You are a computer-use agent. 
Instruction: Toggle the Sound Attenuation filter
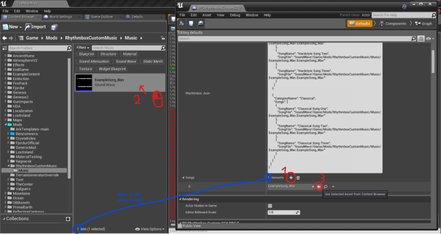[x=94, y=61]
